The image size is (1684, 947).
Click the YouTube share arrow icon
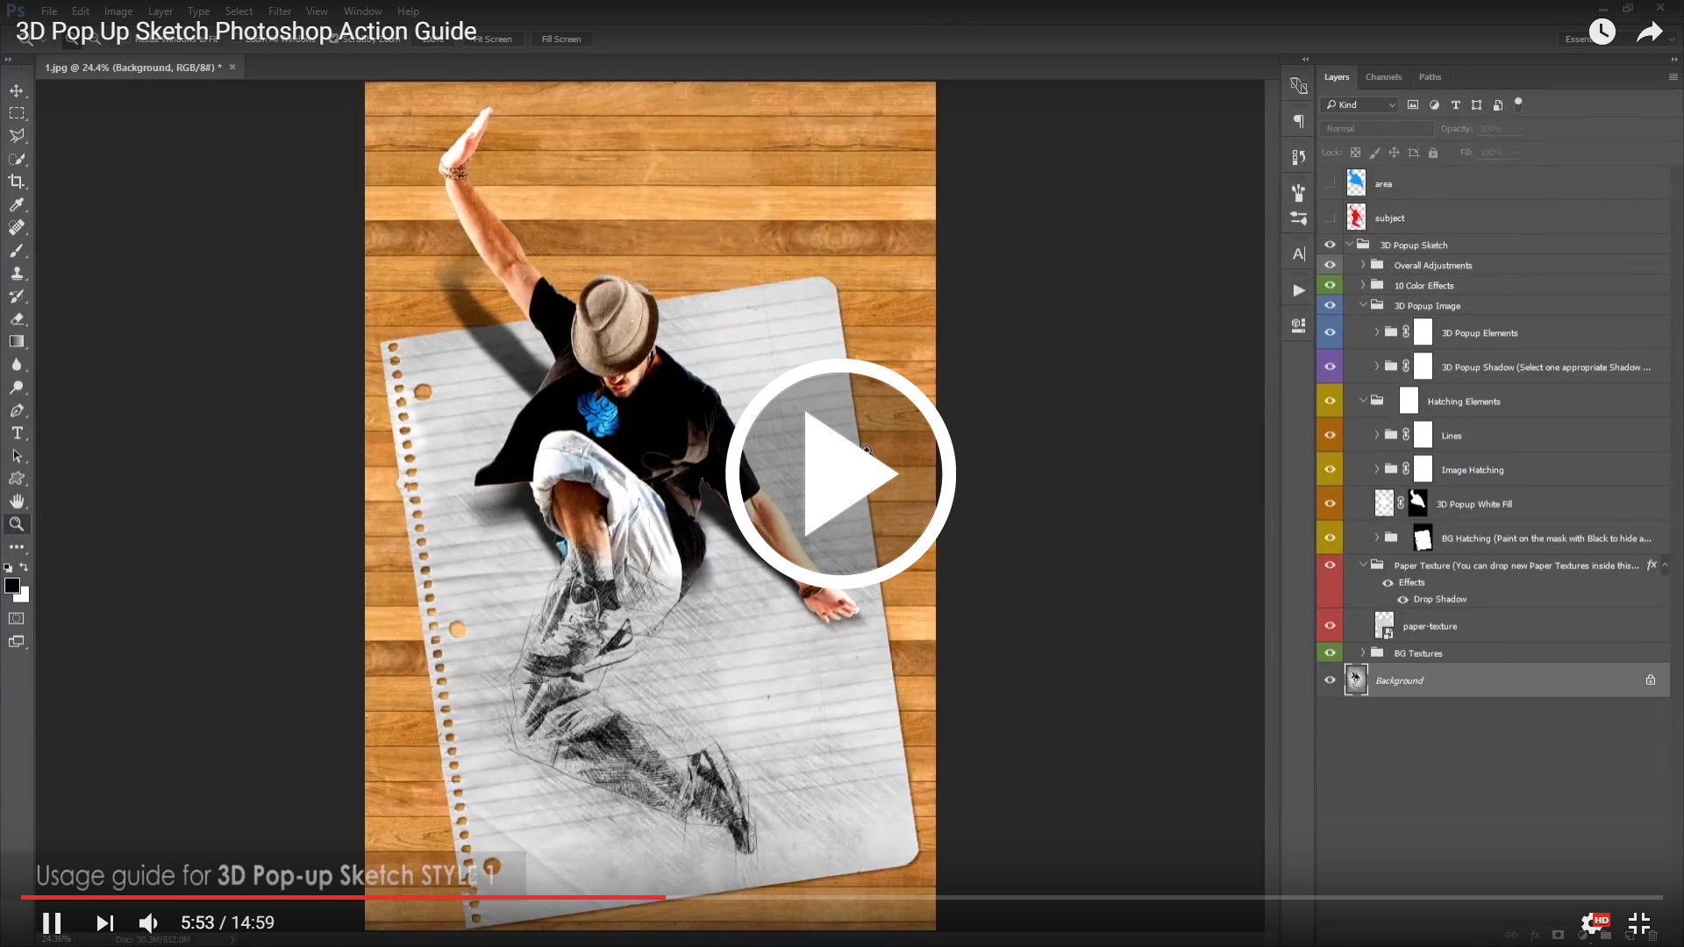coord(1649,32)
